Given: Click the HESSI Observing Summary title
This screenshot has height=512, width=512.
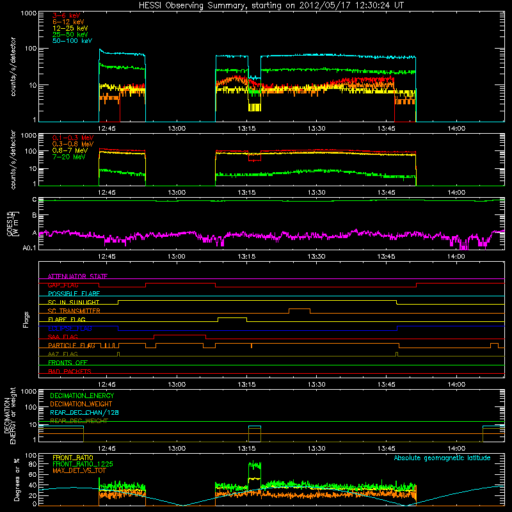Looking at the screenshot, I should pos(271,6).
